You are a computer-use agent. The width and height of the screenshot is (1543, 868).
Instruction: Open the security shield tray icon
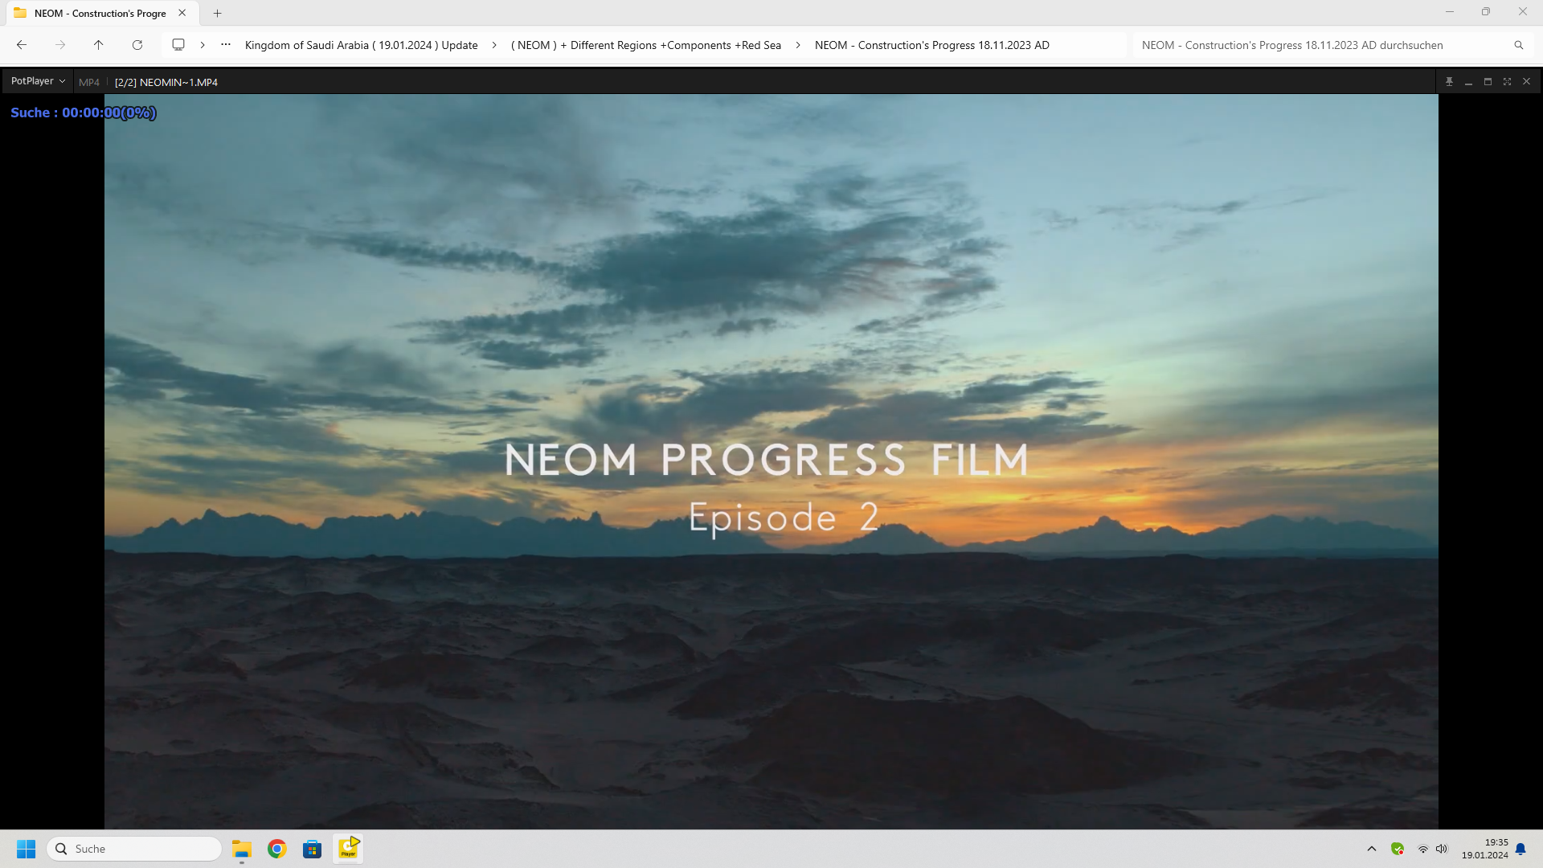tap(1398, 849)
